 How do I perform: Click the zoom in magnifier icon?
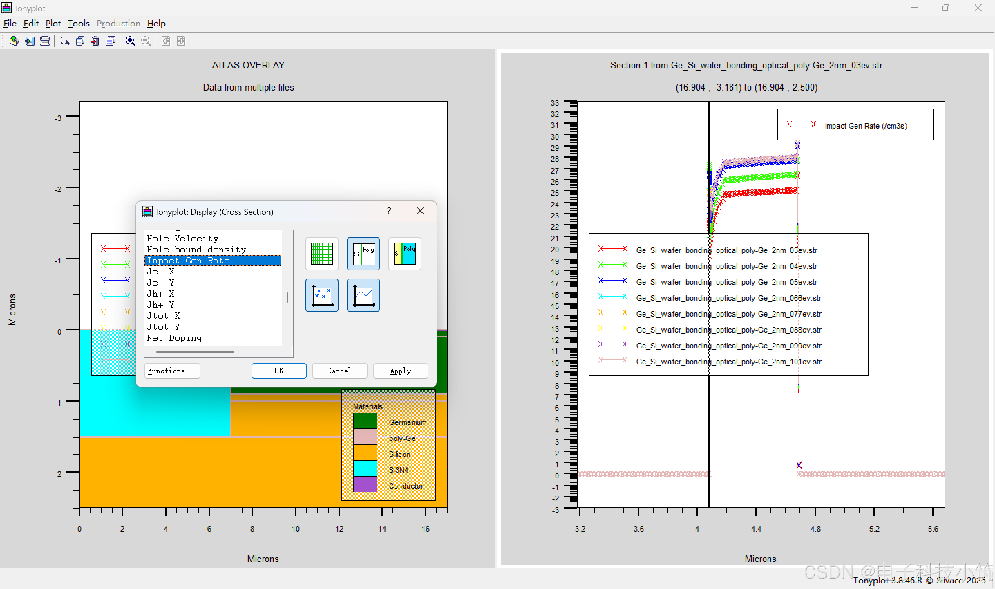tap(131, 41)
